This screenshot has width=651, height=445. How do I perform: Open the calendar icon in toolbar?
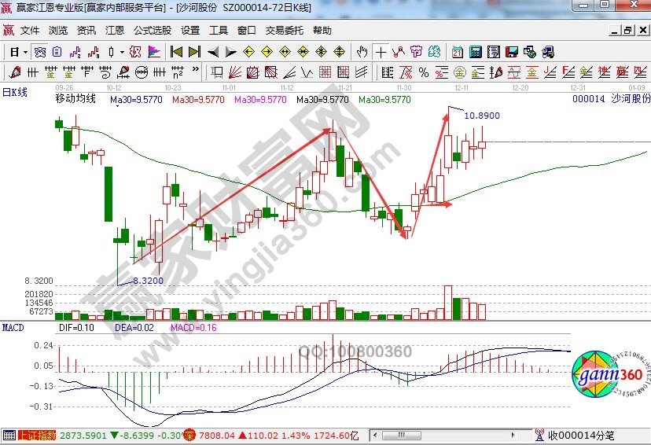point(458,52)
